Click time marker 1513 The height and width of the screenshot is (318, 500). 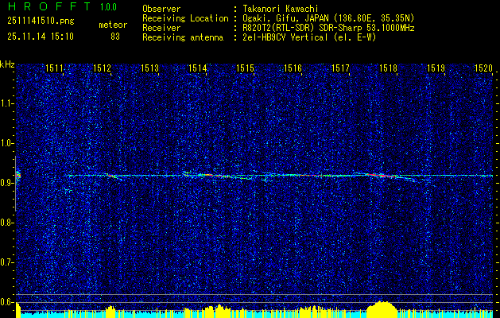tap(149, 68)
